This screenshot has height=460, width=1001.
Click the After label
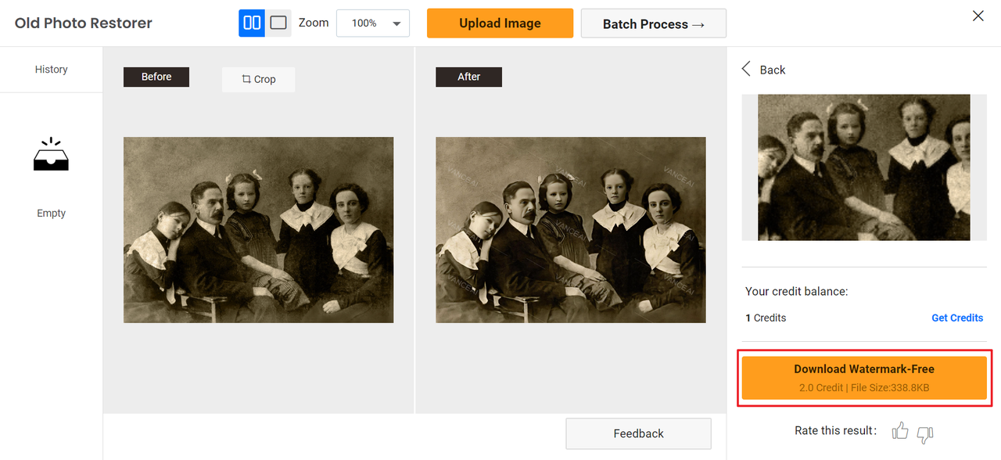click(469, 77)
